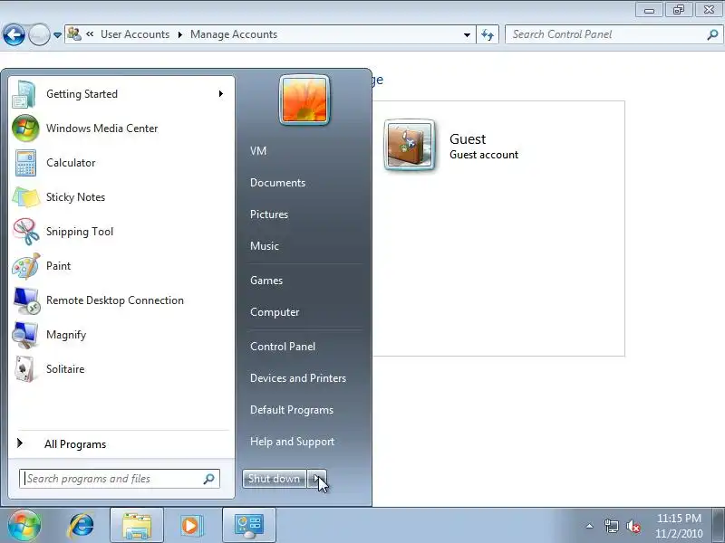
Task: Launch Windows Media Center
Action: [121, 129]
